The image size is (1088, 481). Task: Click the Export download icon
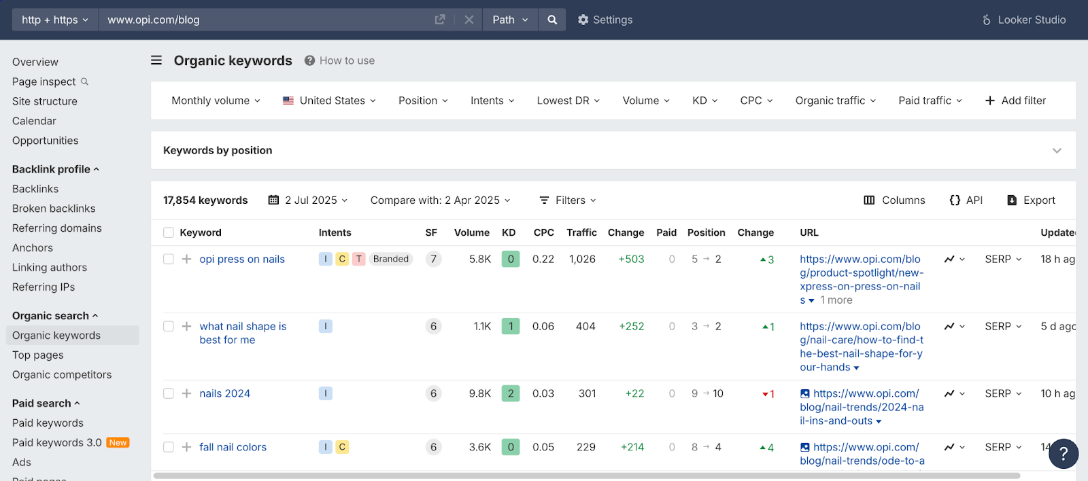coord(1012,200)
